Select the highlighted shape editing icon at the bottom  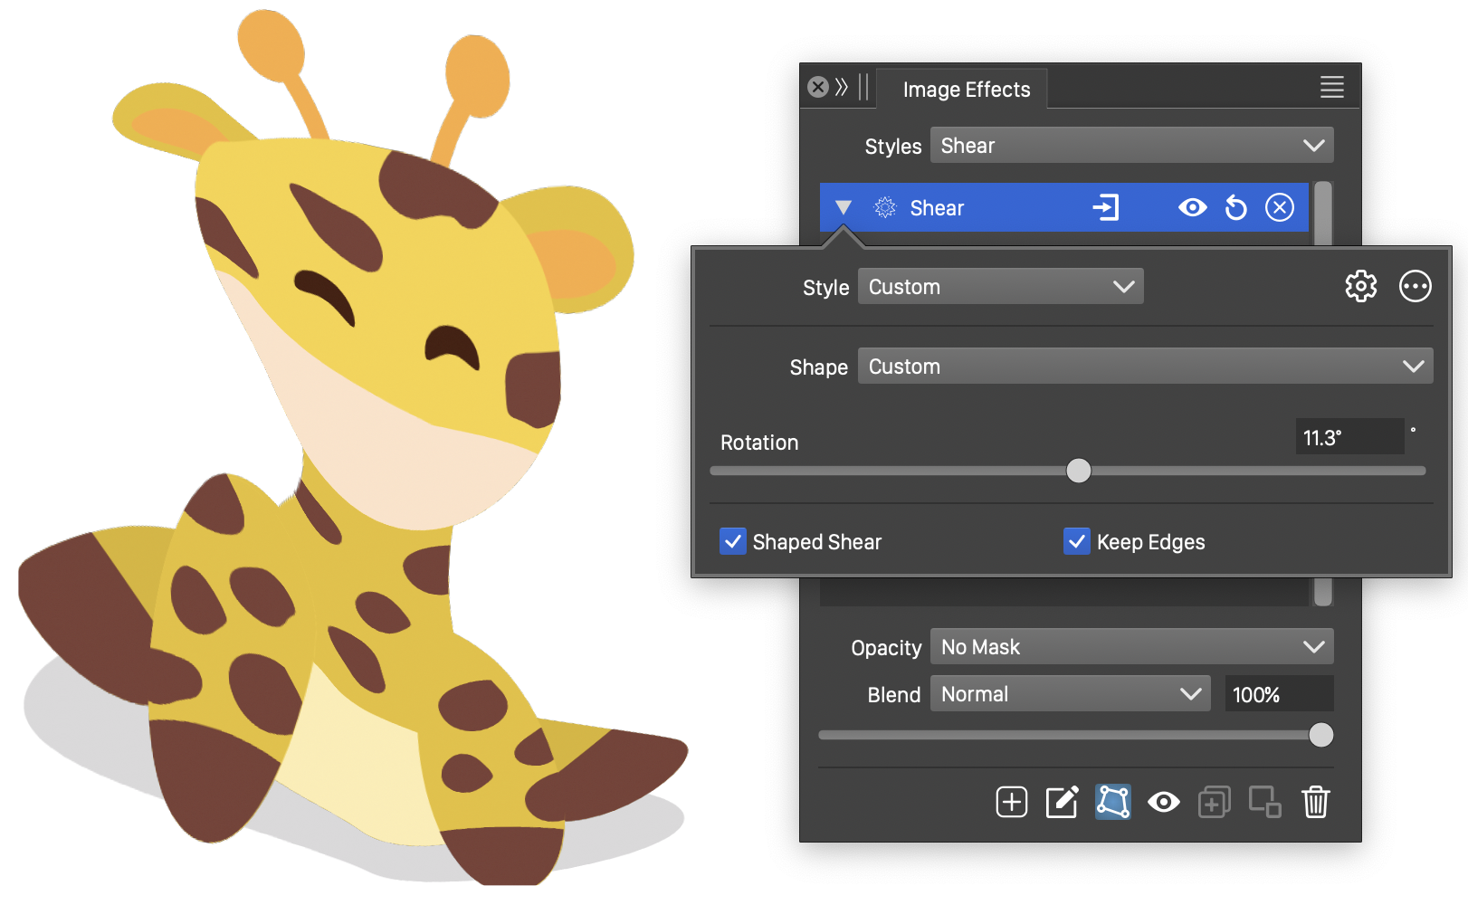pos(1112,802)
